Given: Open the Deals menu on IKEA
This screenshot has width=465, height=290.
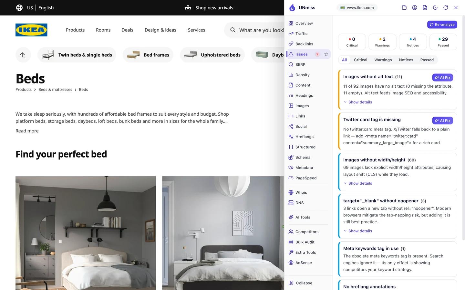Looking at the screenshot, I should point(127,30).
